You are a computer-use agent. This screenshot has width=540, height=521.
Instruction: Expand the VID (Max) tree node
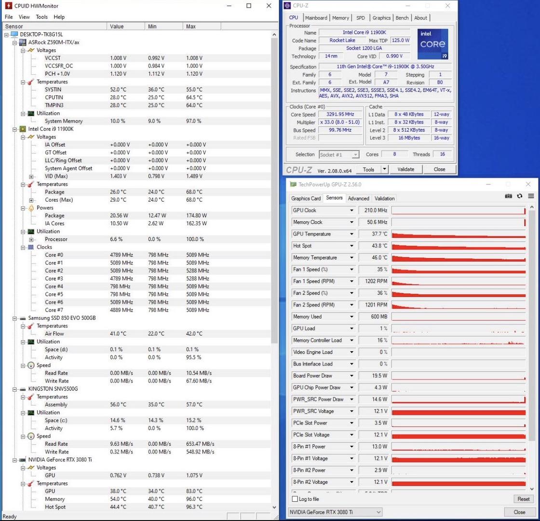click(31, 176)
